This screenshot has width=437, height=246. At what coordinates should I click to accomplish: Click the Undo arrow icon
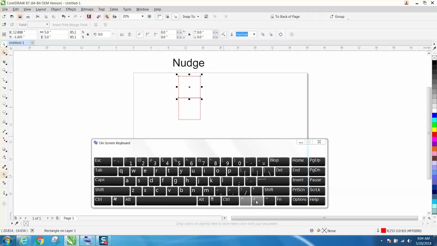pos(63,16)
